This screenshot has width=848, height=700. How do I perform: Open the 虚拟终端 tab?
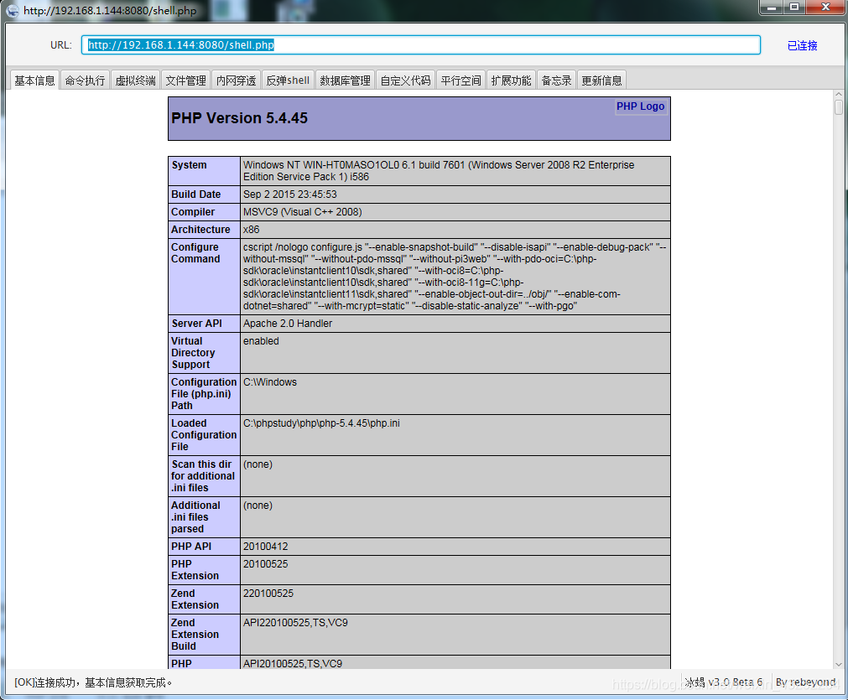coord(135,80)
